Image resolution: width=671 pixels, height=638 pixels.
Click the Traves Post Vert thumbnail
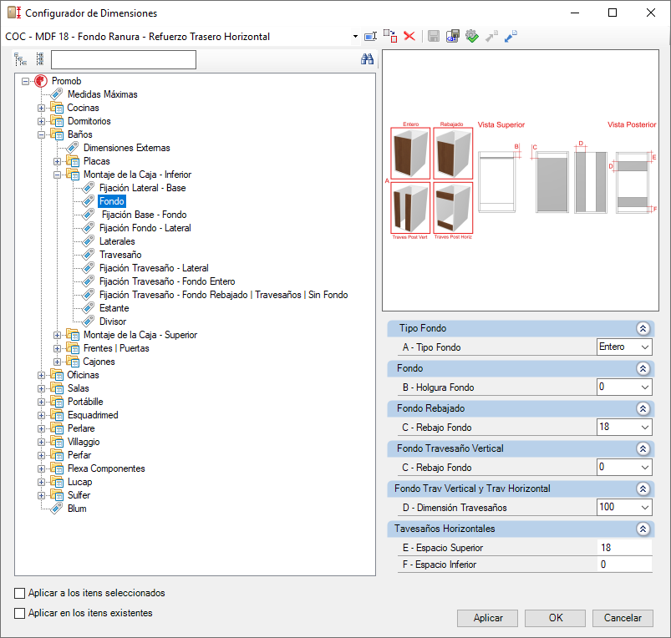click(x=410, y=208)
